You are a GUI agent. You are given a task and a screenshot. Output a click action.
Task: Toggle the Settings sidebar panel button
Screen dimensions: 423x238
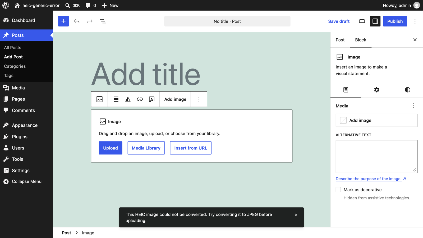pyautogui.click(x=375, y=21)
